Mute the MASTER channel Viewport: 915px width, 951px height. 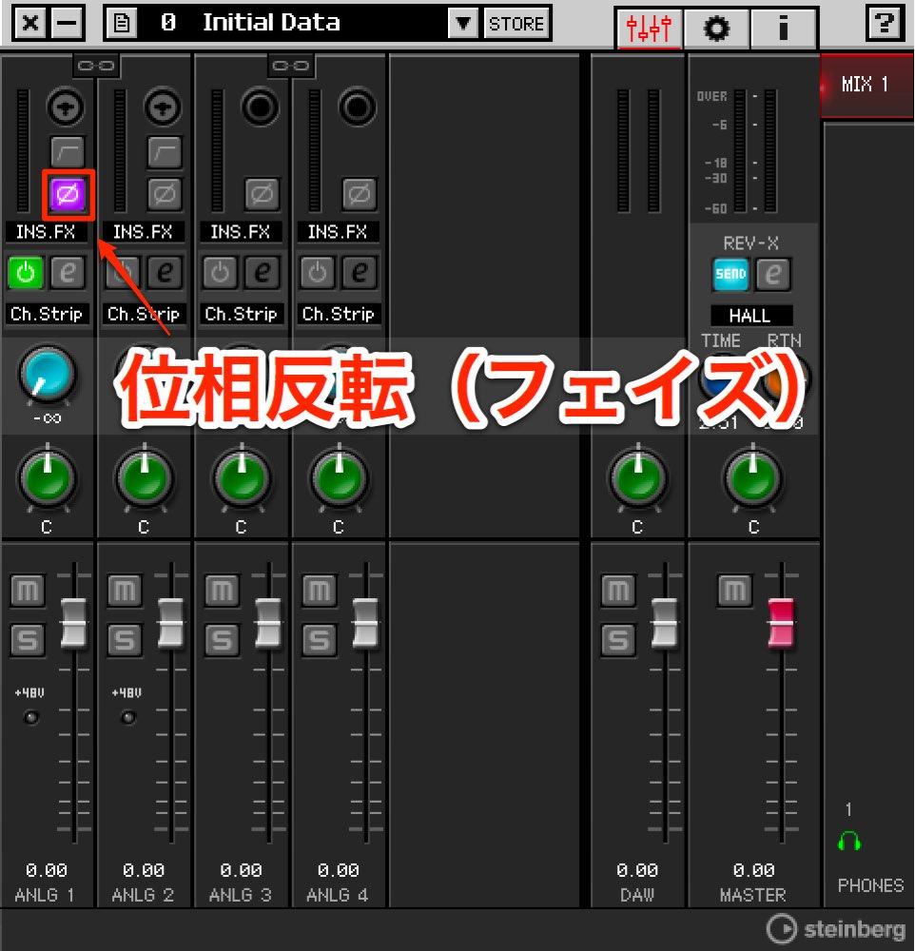pos(735,591)
